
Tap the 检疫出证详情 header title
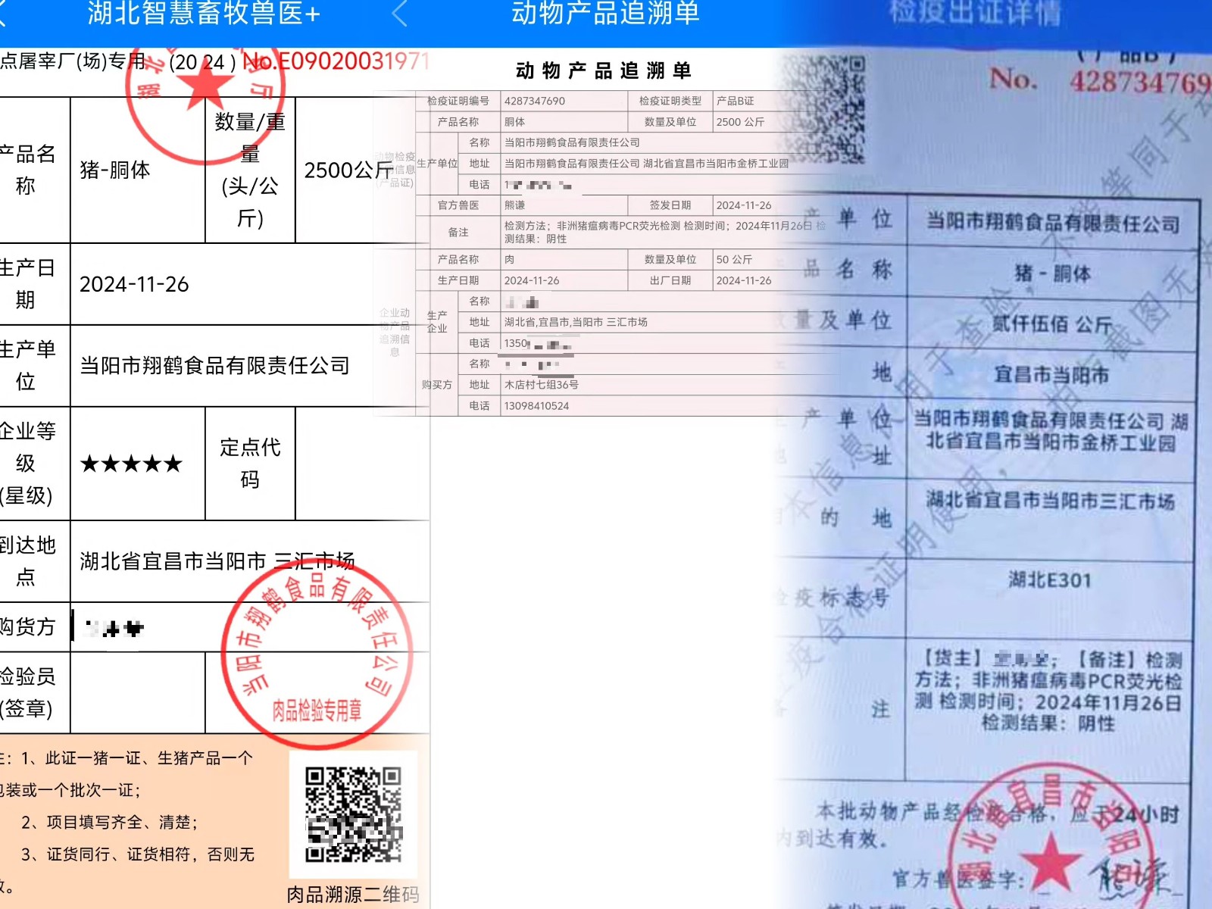point(975,14)
